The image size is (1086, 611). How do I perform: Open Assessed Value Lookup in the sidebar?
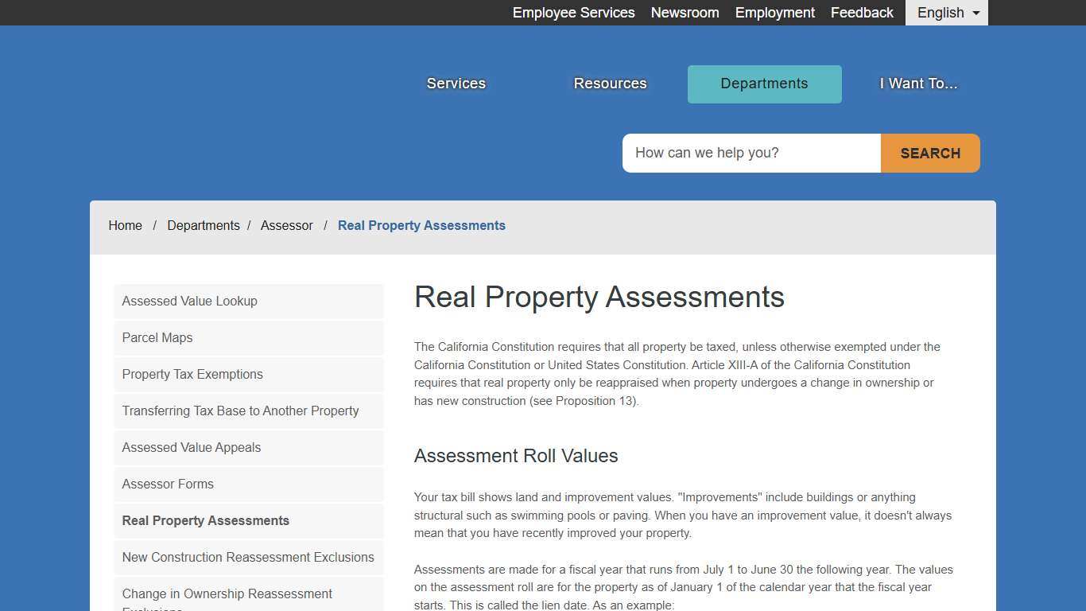point(189,301)
